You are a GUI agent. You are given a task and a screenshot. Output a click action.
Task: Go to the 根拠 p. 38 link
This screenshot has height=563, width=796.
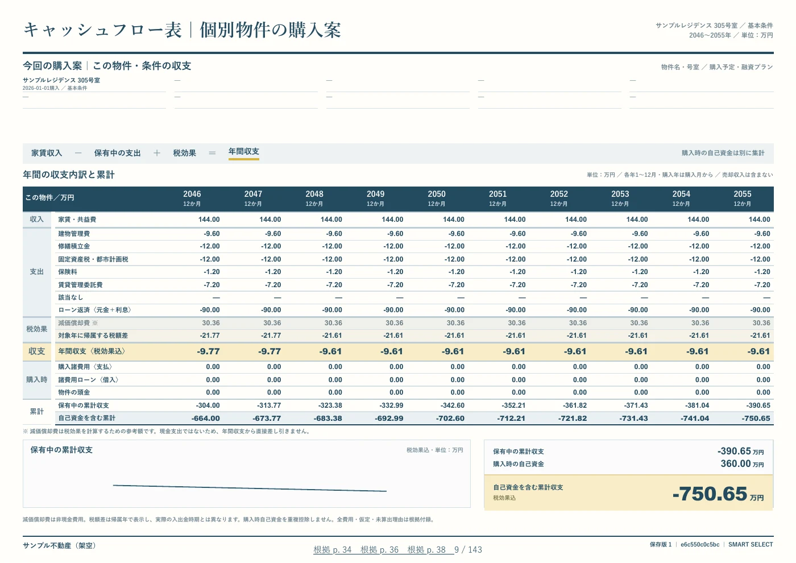(x=426, y=550)
